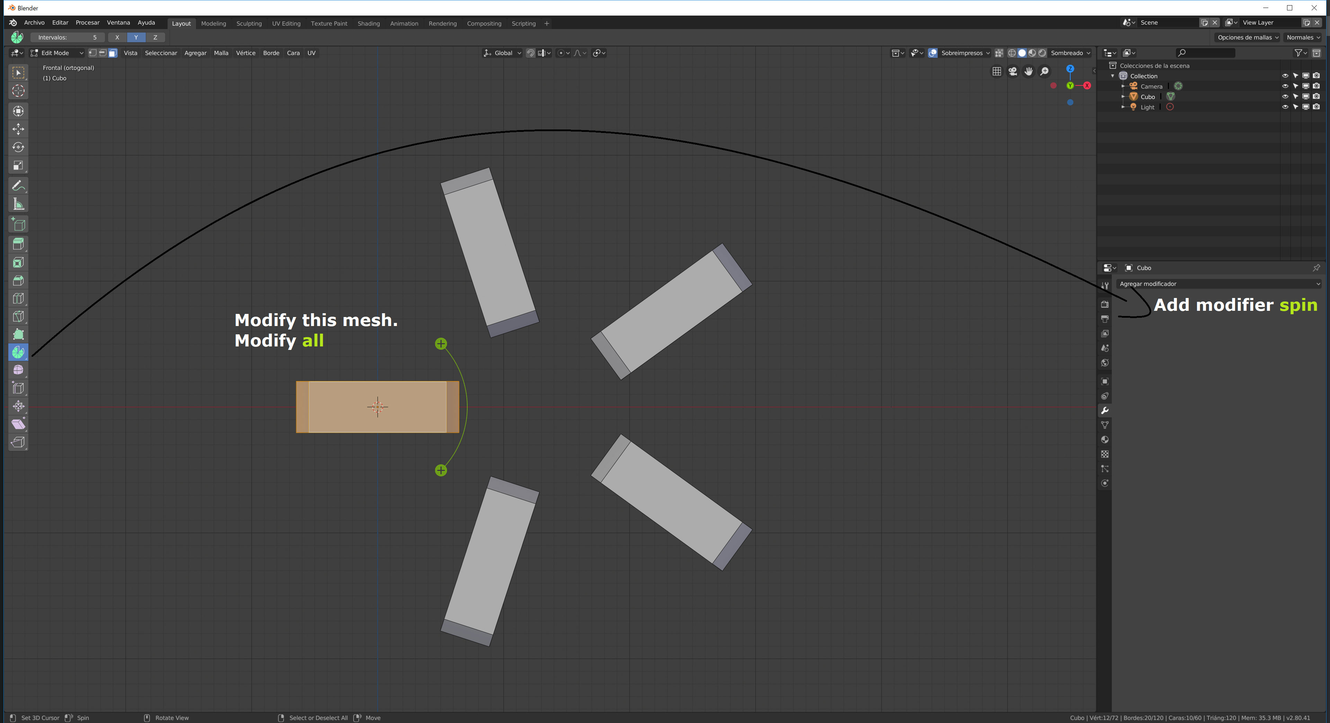Open the Malla menu
Image resolution: width=1330 pixels, height=723 pixels.
[221, 53]
